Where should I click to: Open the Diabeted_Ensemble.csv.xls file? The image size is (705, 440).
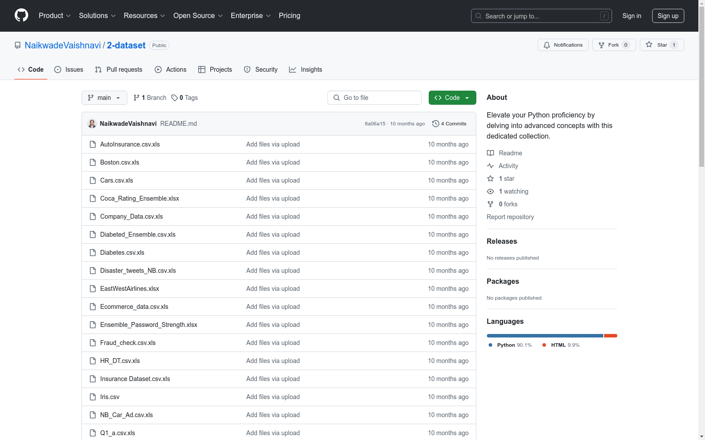pos(138,235)
